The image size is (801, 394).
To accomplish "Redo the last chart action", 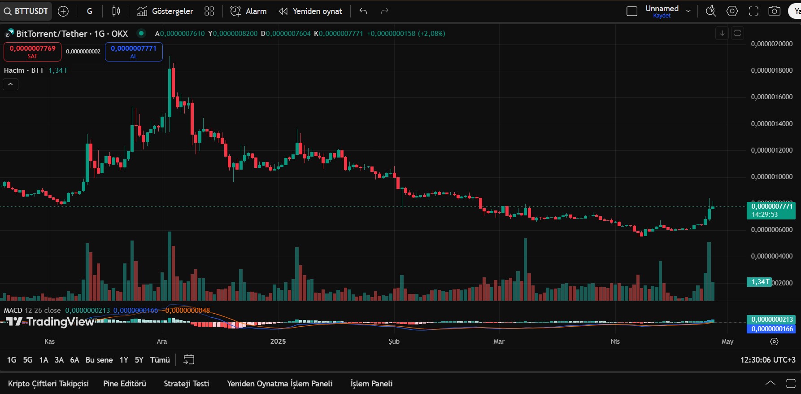I will (385, 11).
